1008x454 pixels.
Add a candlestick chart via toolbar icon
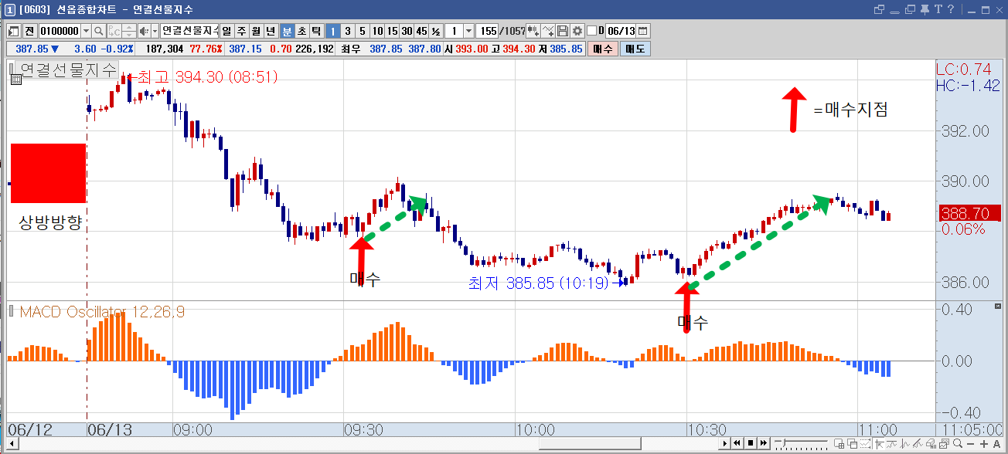click(x=533, y=31)
